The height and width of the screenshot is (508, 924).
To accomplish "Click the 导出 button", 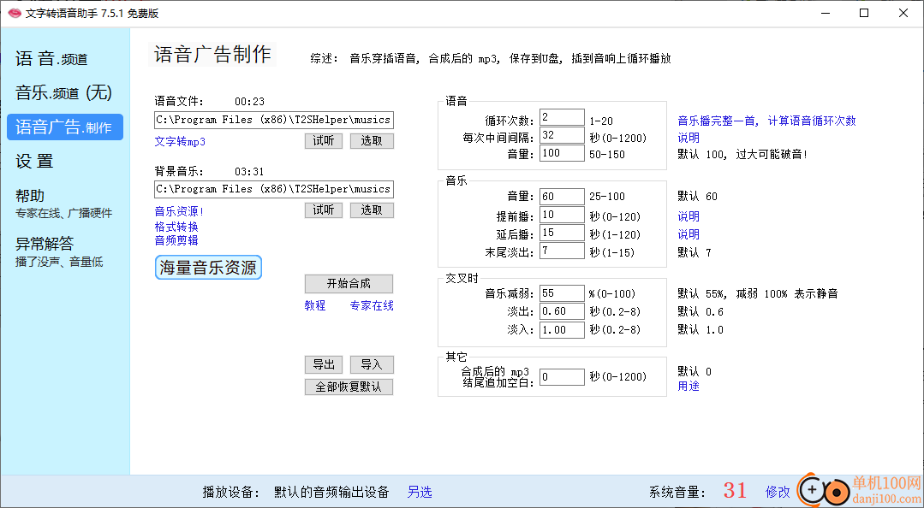I will pos(324,365).
